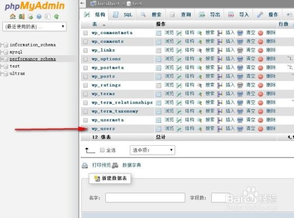Click browse icon for wp_ratings row
This screenshot has width=294, height=218.
pyautogui.click(x=158, y=85)
